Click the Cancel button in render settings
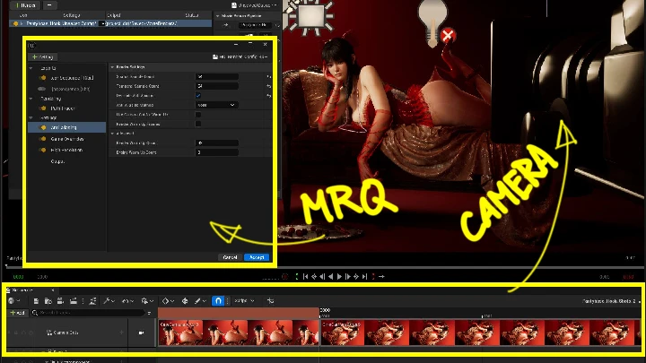Viewport: 646px width, 363px height. (230, 257)
